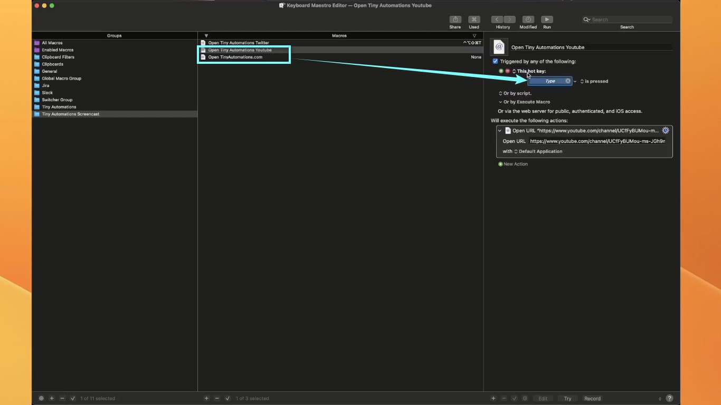Toggle Triggered by any of the following checkbox

(x=495, y=61)
